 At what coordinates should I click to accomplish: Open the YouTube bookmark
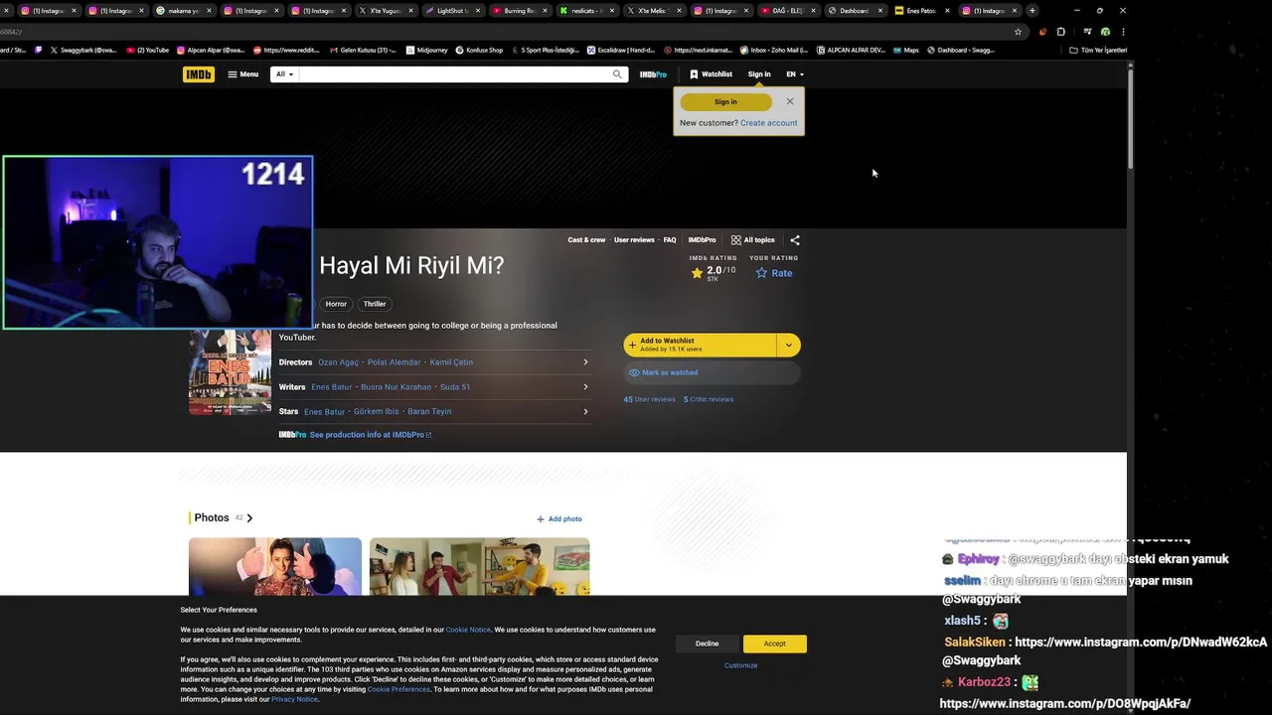tap(148, 50)
